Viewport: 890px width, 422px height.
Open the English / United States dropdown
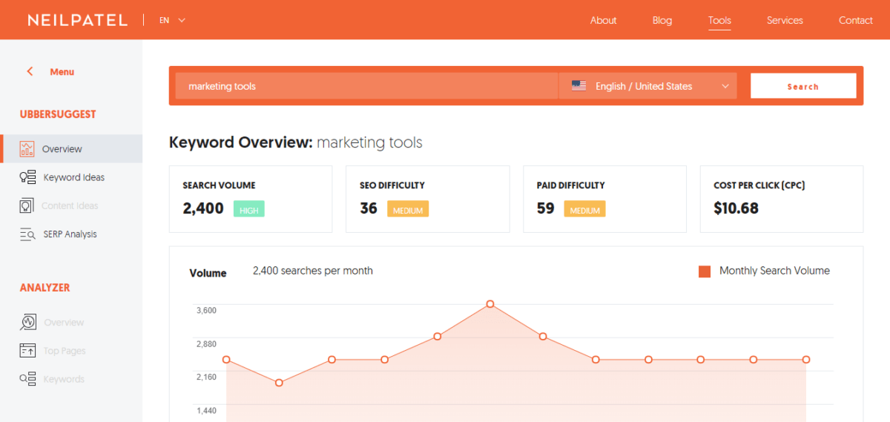pyautogui.click(x=647, y=86)
